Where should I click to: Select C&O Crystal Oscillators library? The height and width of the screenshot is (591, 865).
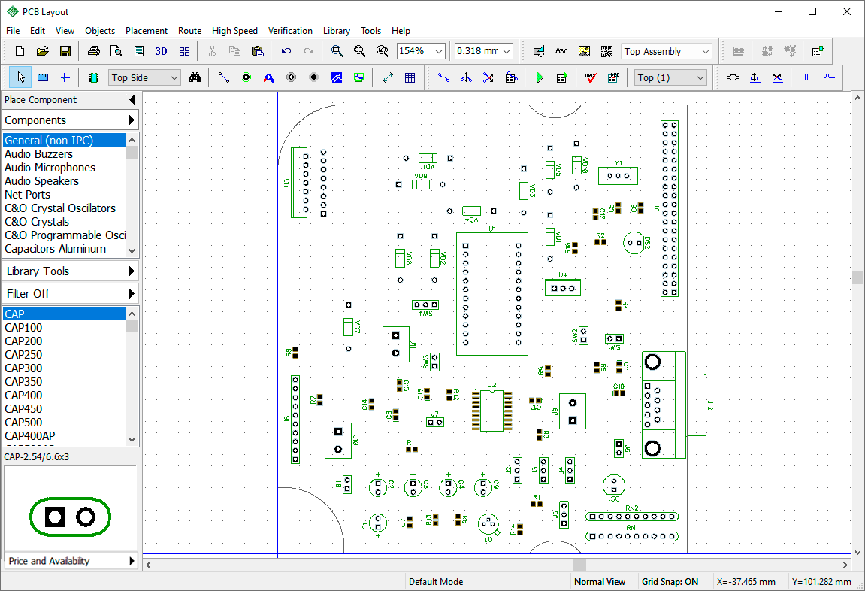click(x=65, y=208)
